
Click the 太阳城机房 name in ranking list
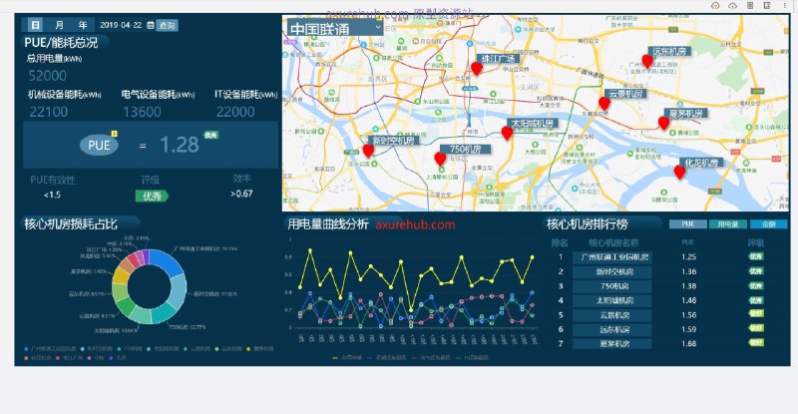612,300
